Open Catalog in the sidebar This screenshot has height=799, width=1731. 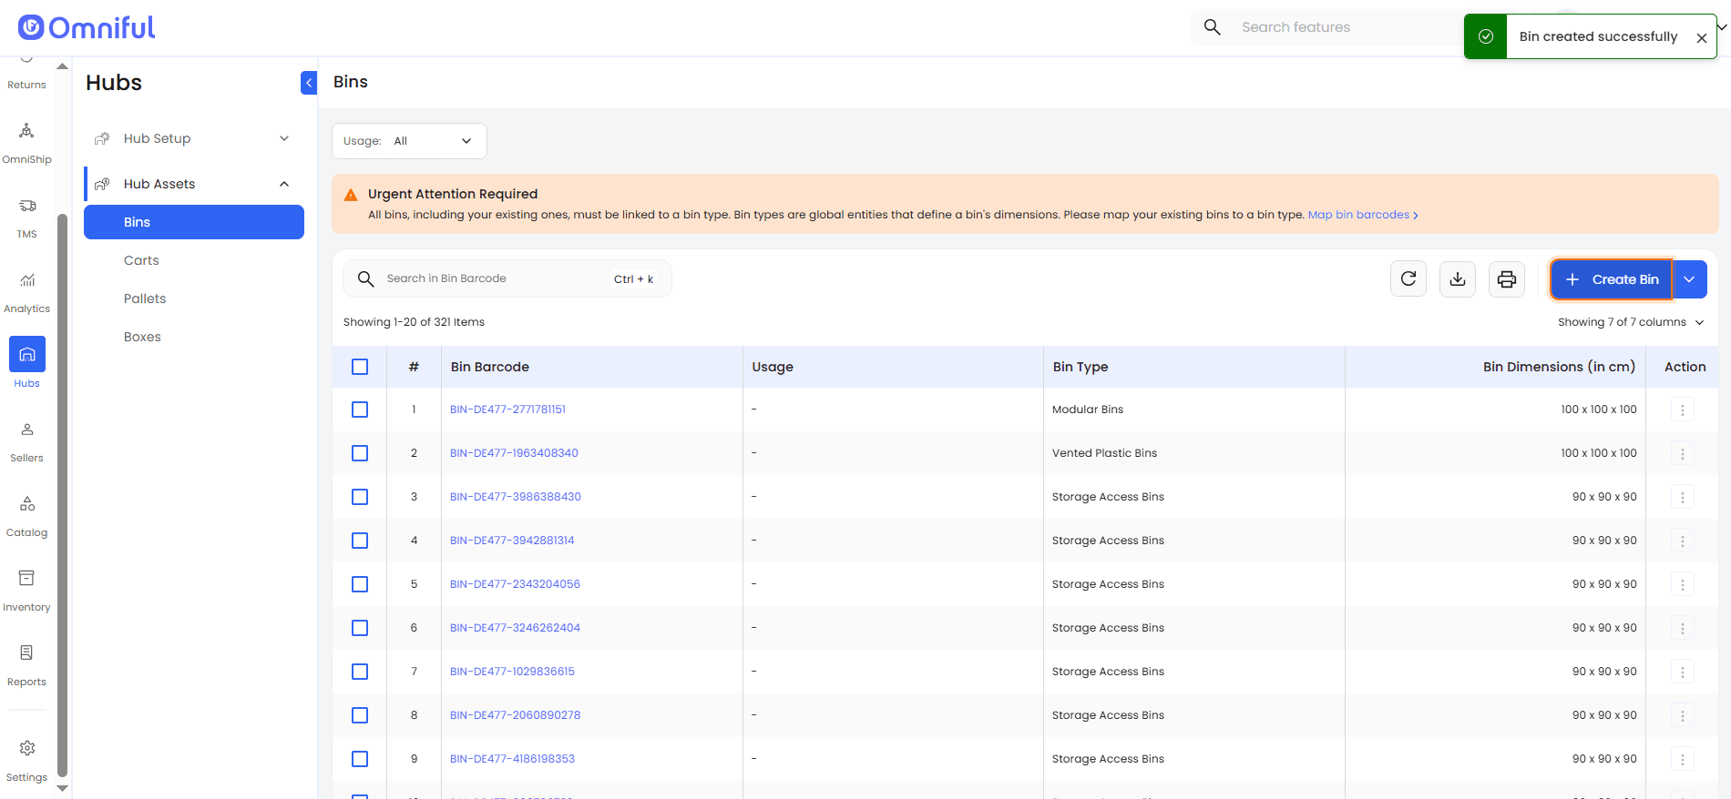[26, 517]
